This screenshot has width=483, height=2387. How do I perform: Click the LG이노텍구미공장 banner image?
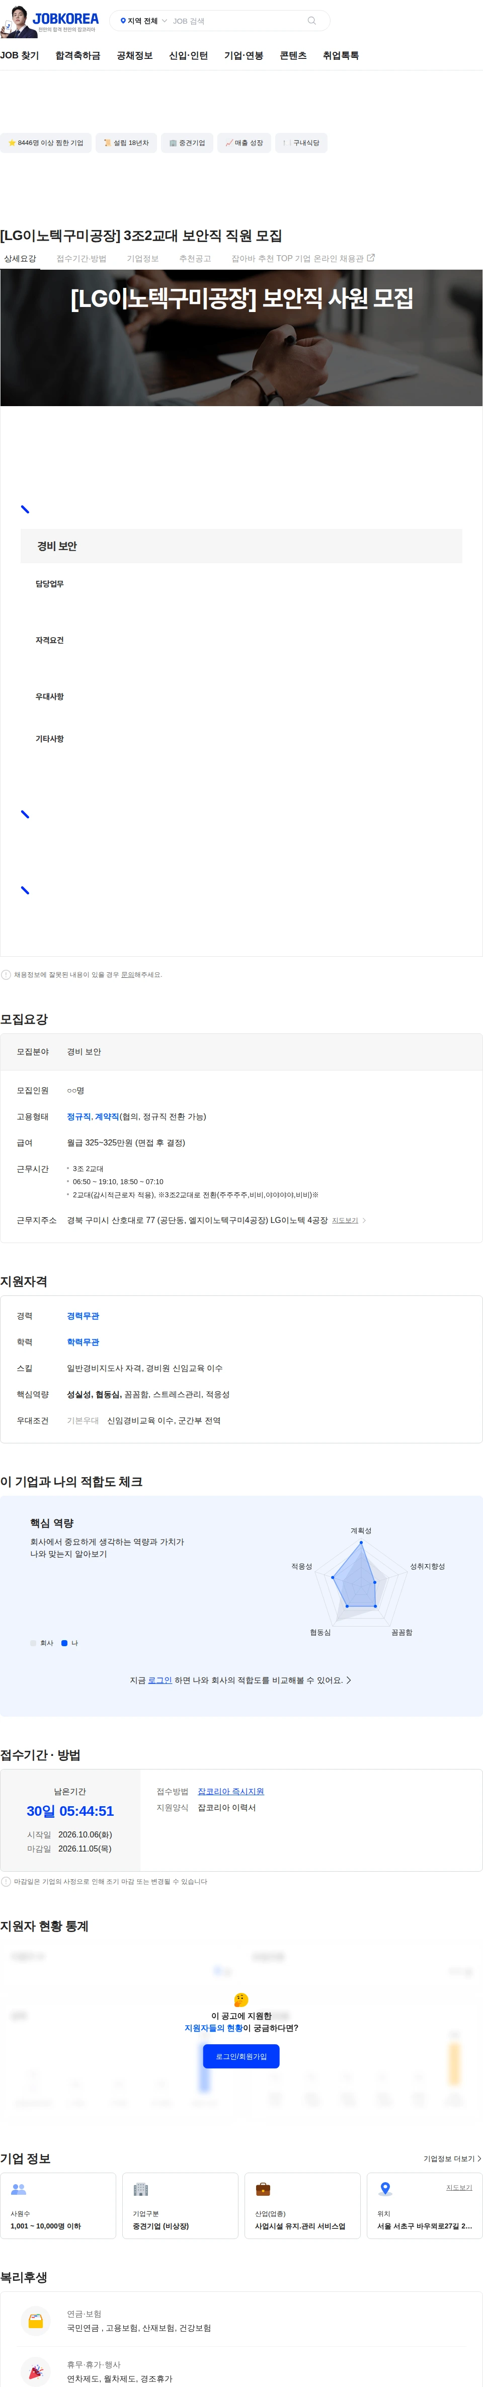pyautogui.click(x=241, y=337)
